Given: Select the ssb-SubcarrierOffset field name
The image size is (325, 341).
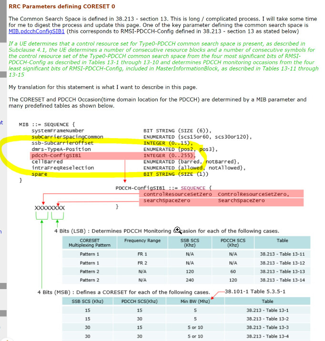Looking at the screenshot, I should (62, 143).
